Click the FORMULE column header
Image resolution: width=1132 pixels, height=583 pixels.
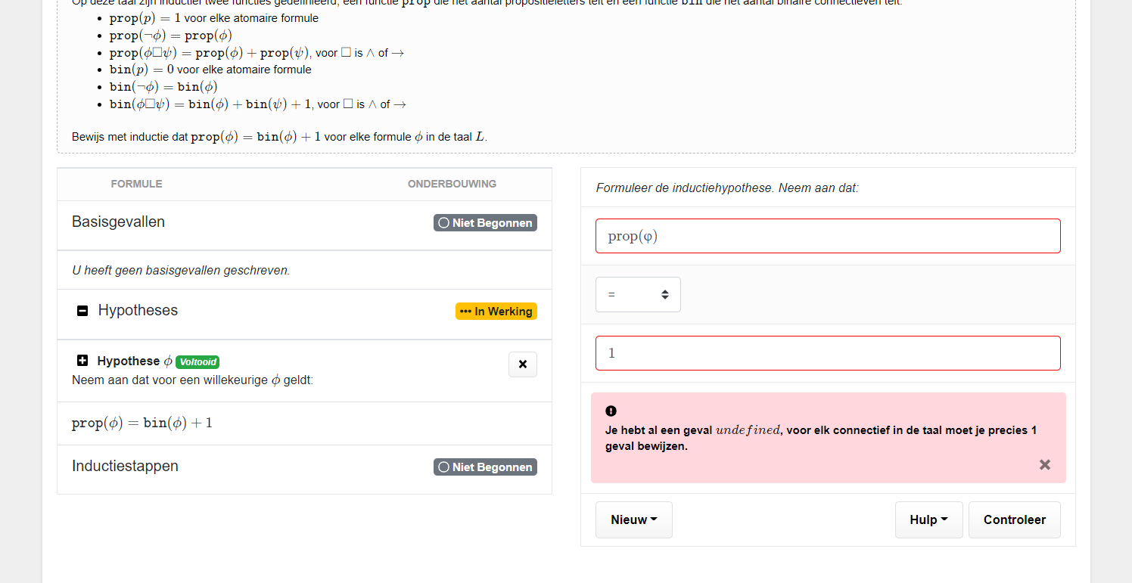pyautogui.click(x=136, y=184)
